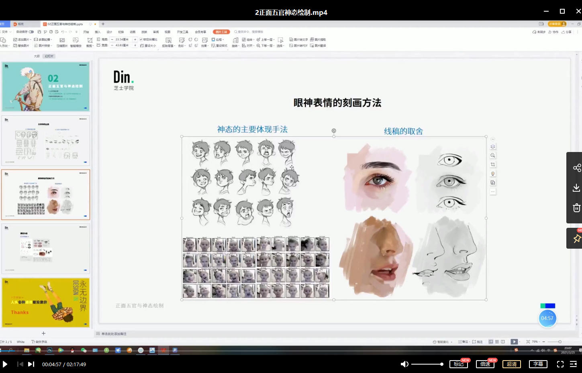
Task: Toggle the auto-save switch
Action: pos(31,32)
